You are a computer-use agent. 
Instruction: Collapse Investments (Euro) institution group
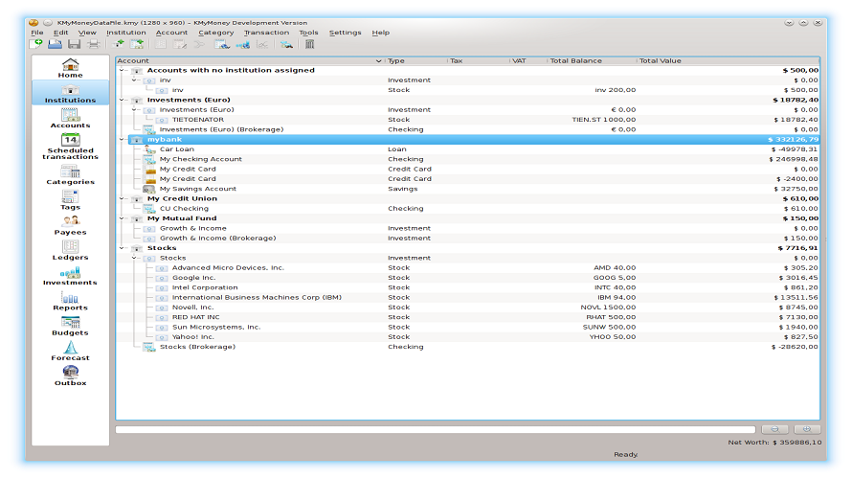pyautogui.click(x=122, y=100)
